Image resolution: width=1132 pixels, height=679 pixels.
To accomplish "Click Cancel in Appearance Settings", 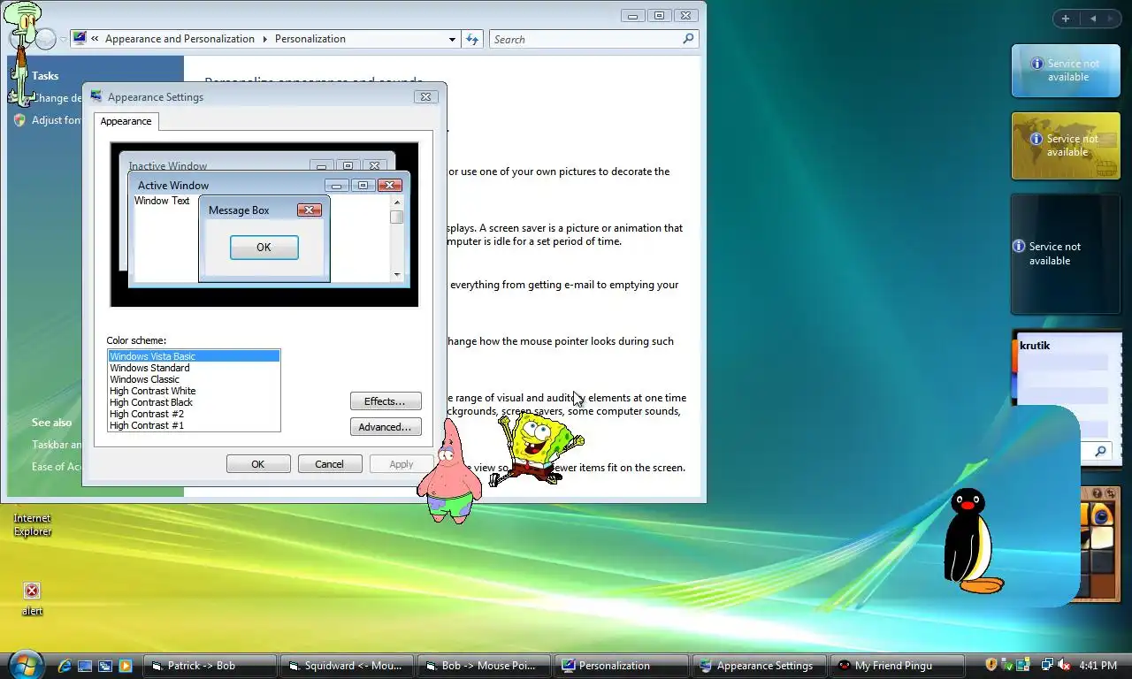I will pyautogui.click(x=330, y=464).
